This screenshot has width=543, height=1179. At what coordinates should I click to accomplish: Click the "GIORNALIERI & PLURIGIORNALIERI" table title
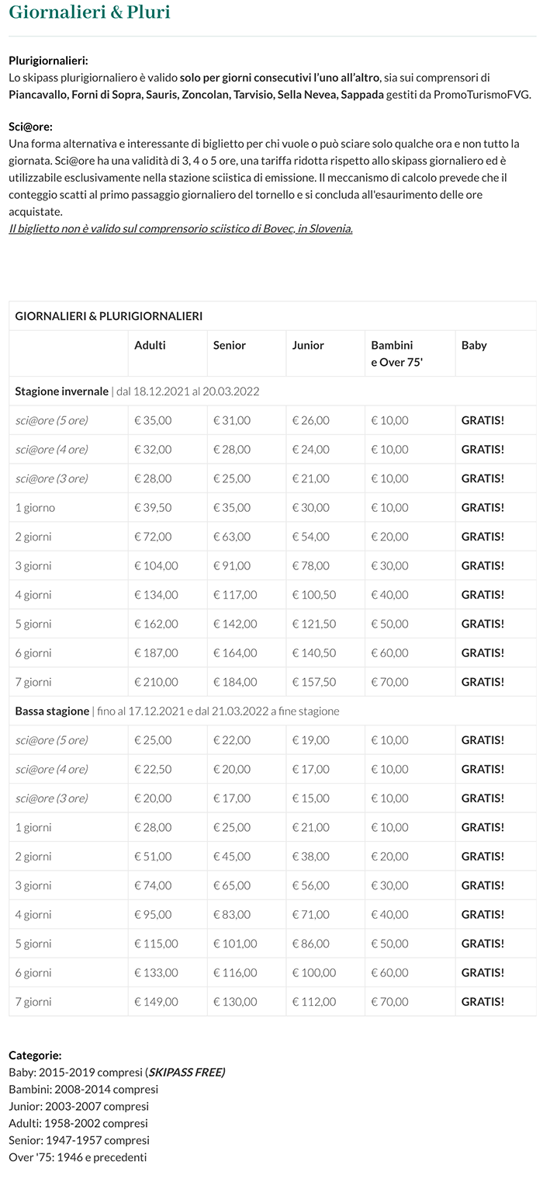tap(109, 316)
